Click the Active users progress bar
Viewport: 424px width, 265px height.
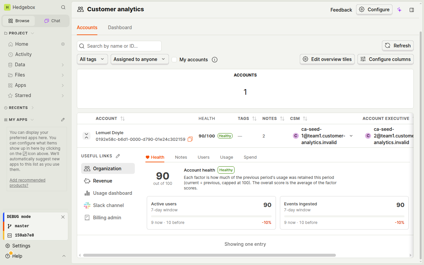click(211, 216)
